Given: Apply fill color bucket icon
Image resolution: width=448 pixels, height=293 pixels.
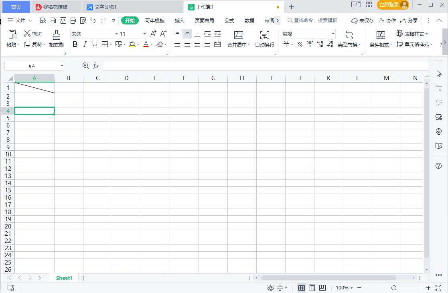Looking at the screenshot, I should point(132,44).
